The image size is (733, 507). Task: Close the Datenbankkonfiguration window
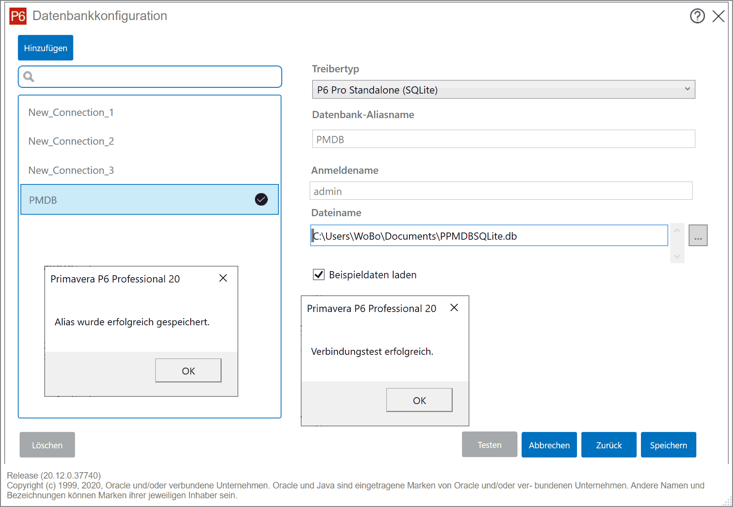718,16
